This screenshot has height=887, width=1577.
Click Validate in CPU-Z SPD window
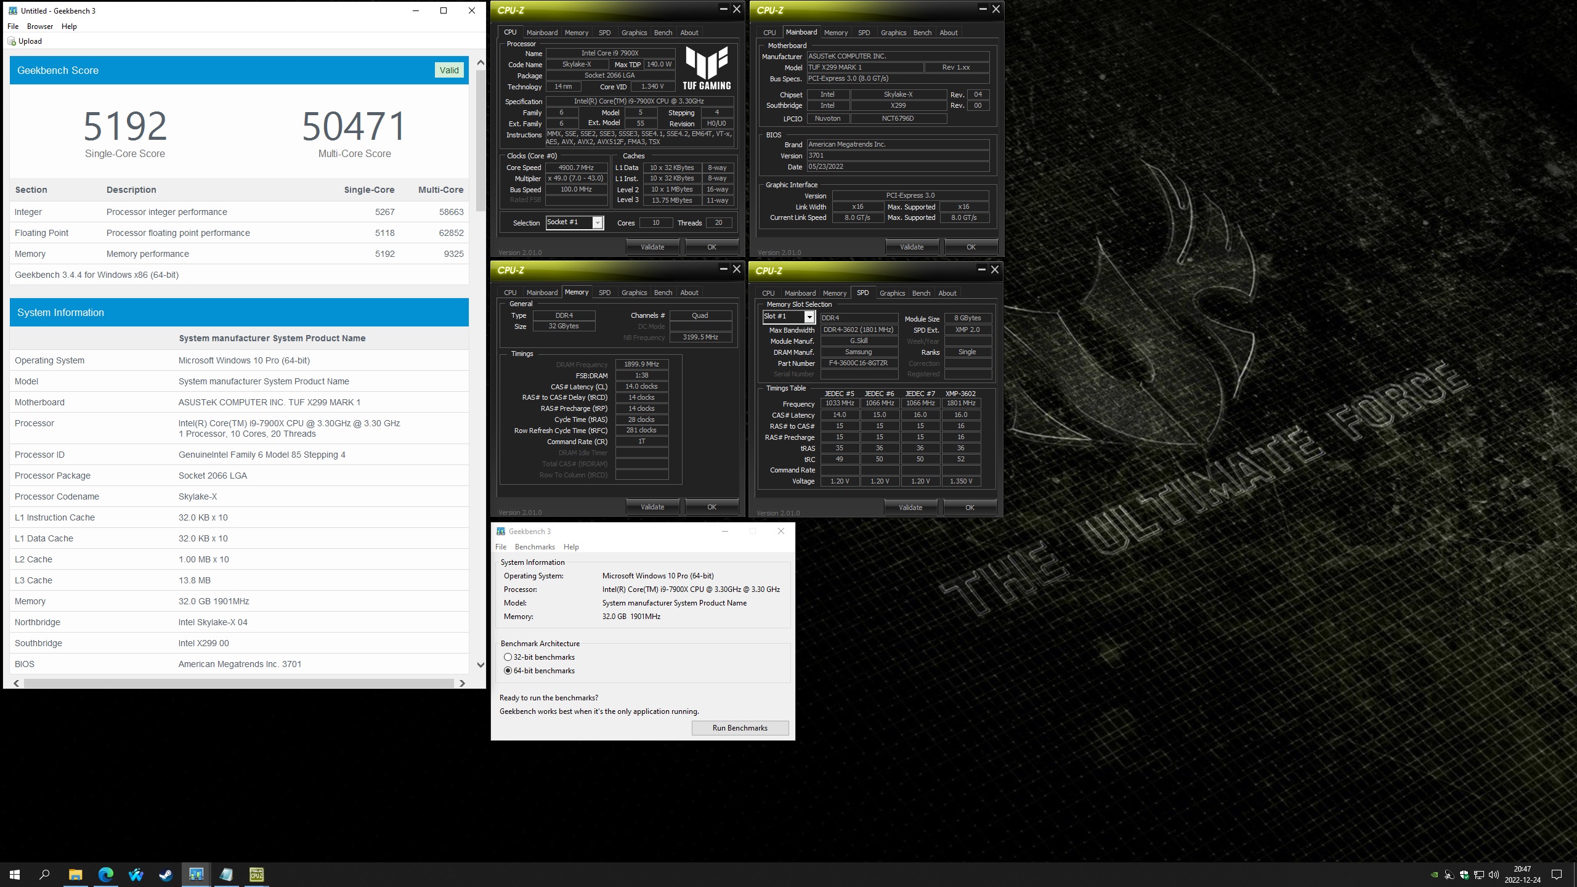pyautogui.click(x=910, y=508)
